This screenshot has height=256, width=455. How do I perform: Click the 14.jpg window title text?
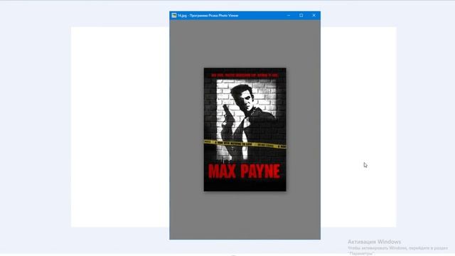click(208, 16)
